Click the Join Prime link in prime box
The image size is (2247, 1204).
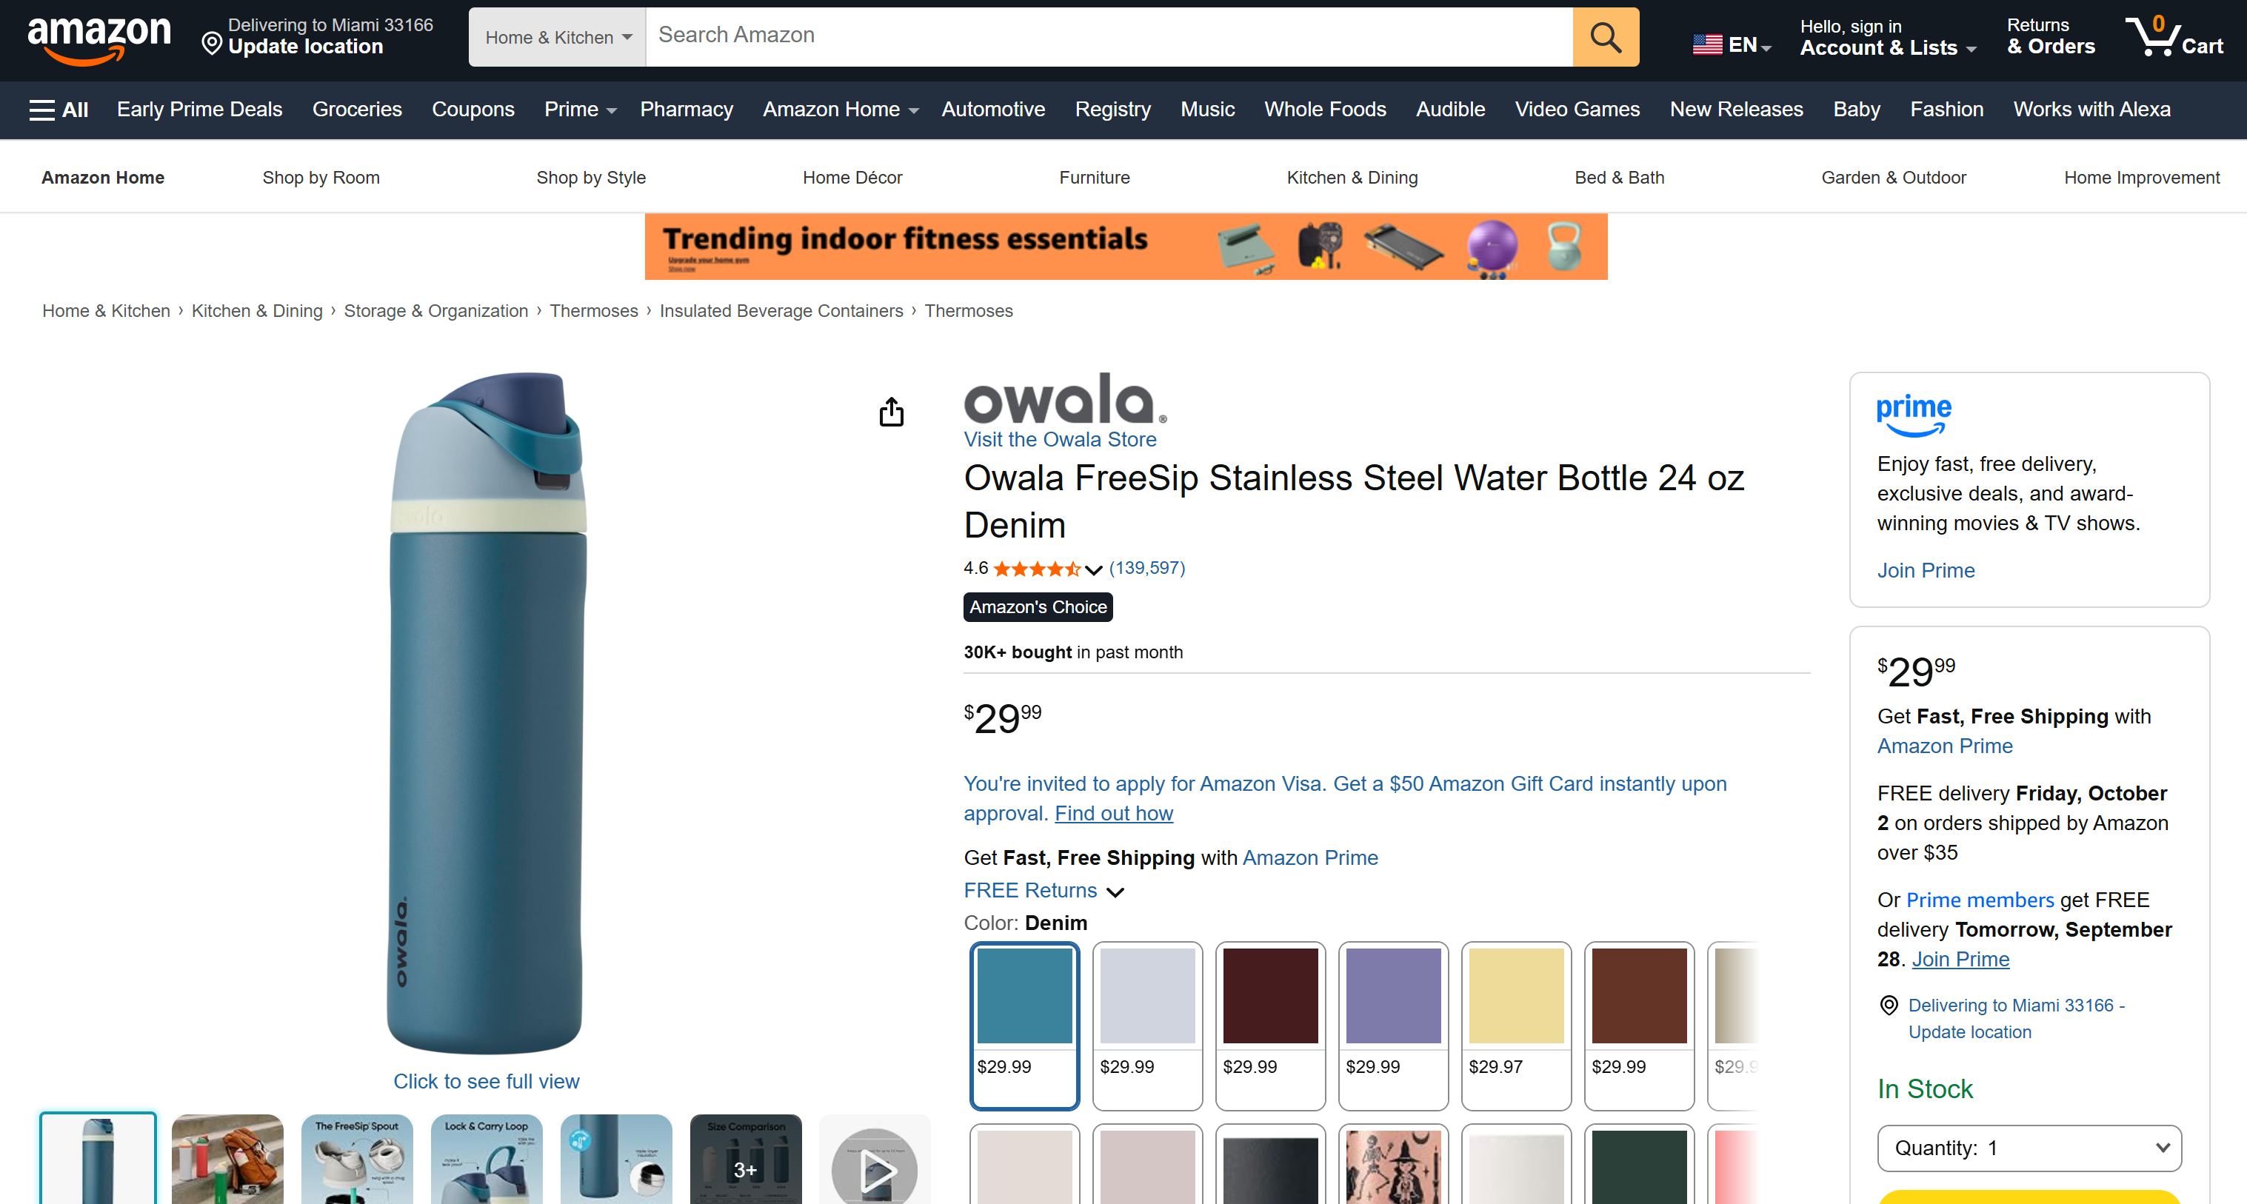(x=1926, y=570)
